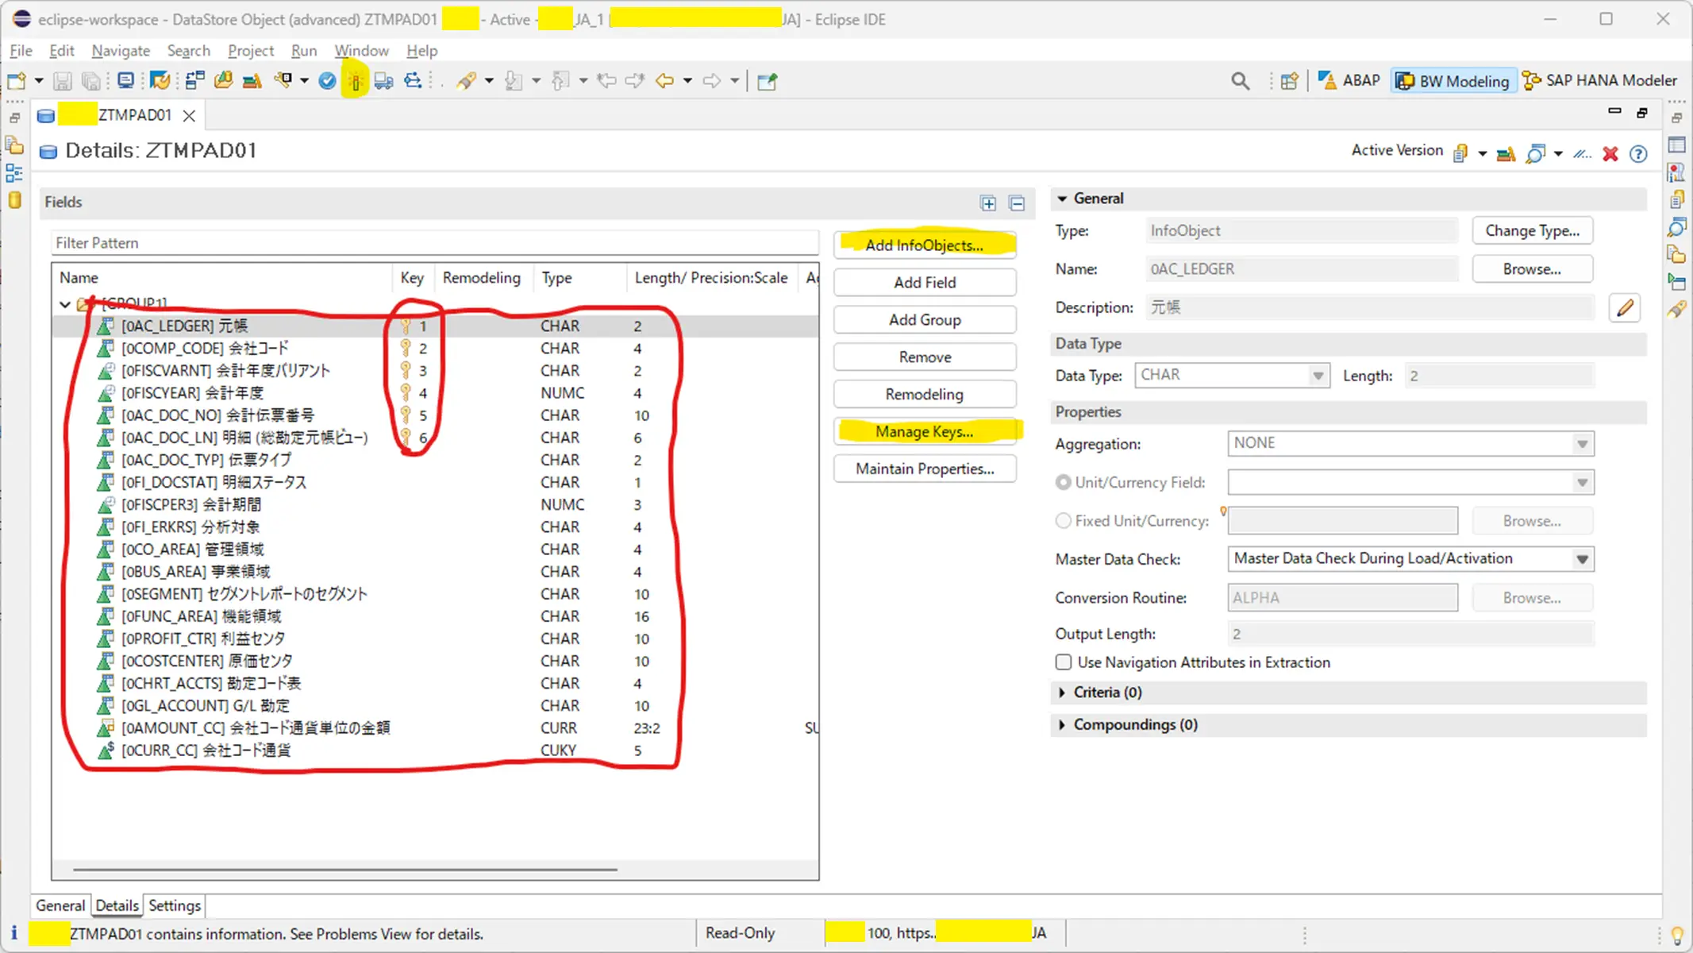Image resolution: width=1693 pixels, height=953 pixels.
Task: Click the Remove button
Action: [x=925, y=357]
